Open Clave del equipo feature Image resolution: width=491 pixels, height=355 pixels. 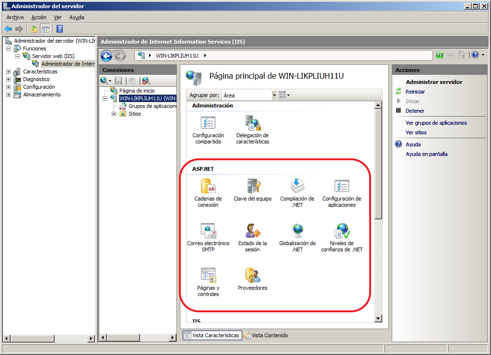click(253, 186)
